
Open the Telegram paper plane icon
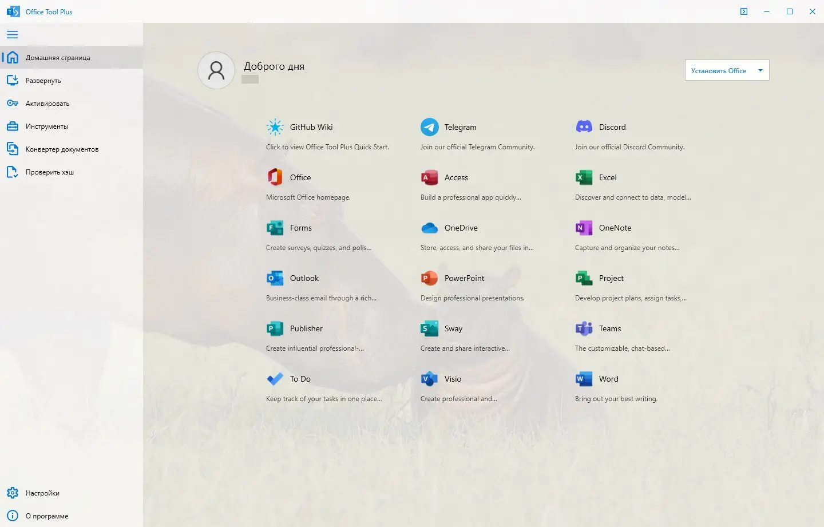[x=430, y=127]
